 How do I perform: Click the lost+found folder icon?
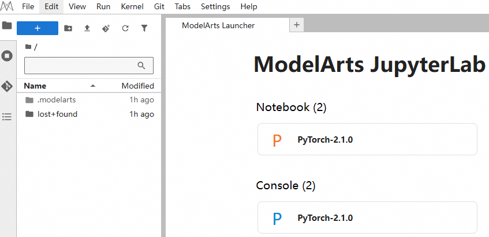29,114
